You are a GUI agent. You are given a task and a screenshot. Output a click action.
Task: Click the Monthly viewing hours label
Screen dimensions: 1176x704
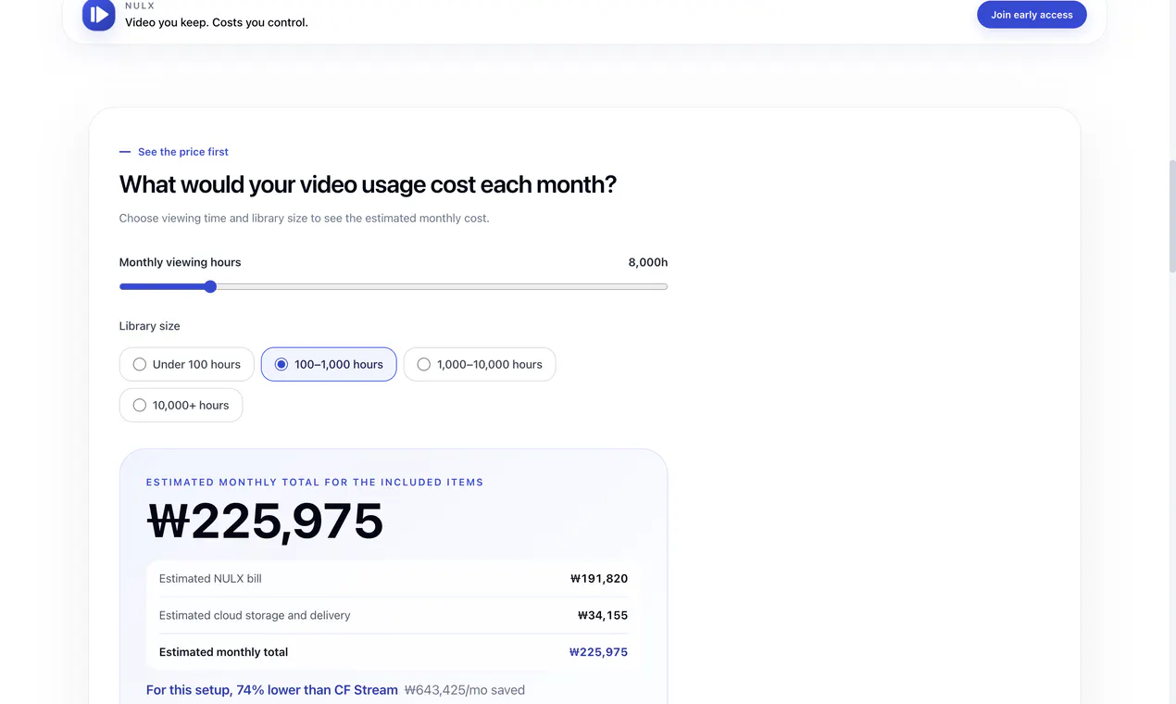point(180,262)
